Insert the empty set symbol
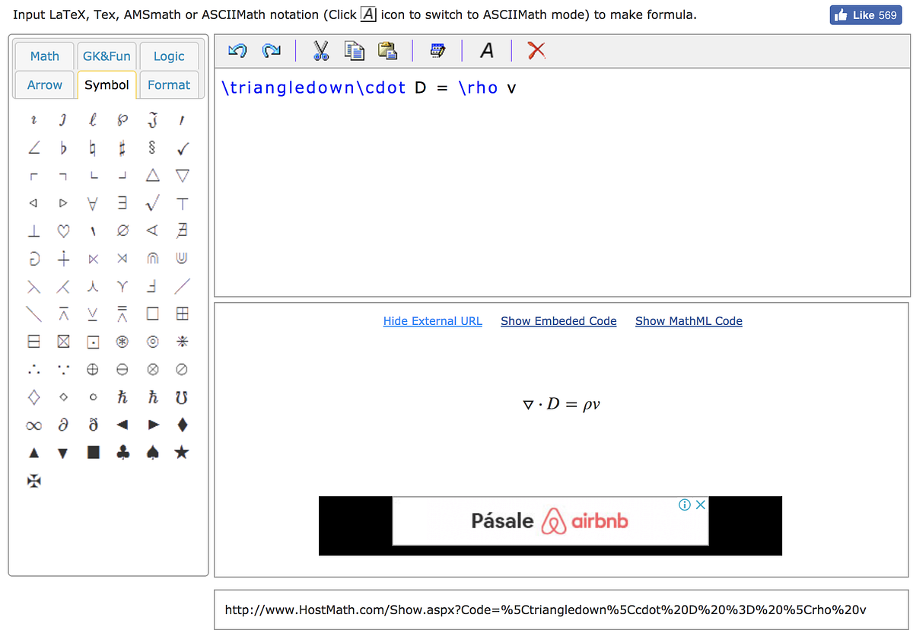The image size is (913, 643). pos(122,231)
